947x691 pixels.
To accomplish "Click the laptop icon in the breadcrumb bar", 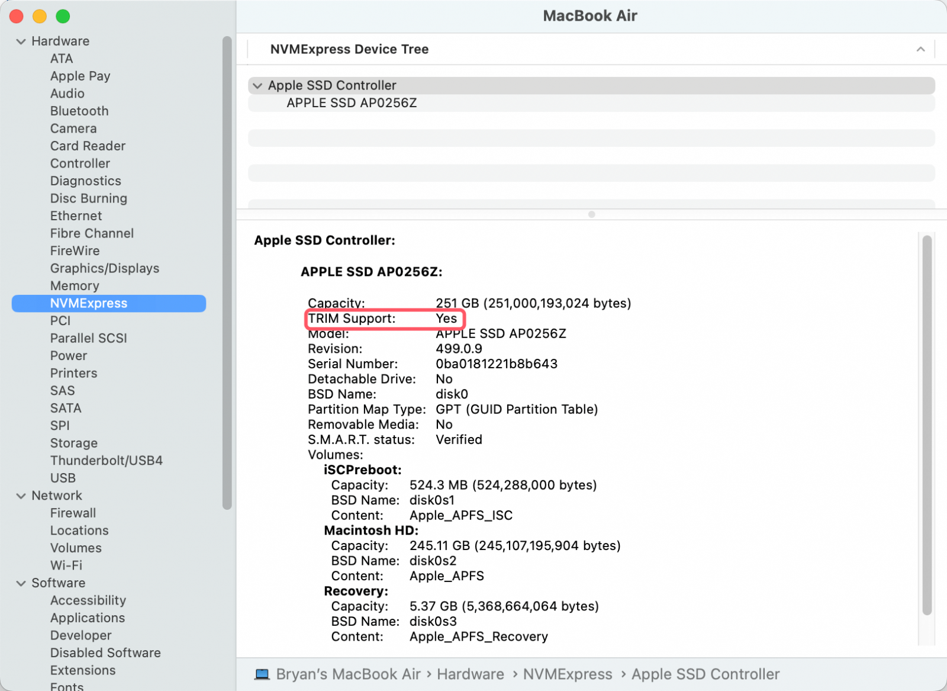I will [262, 674].
